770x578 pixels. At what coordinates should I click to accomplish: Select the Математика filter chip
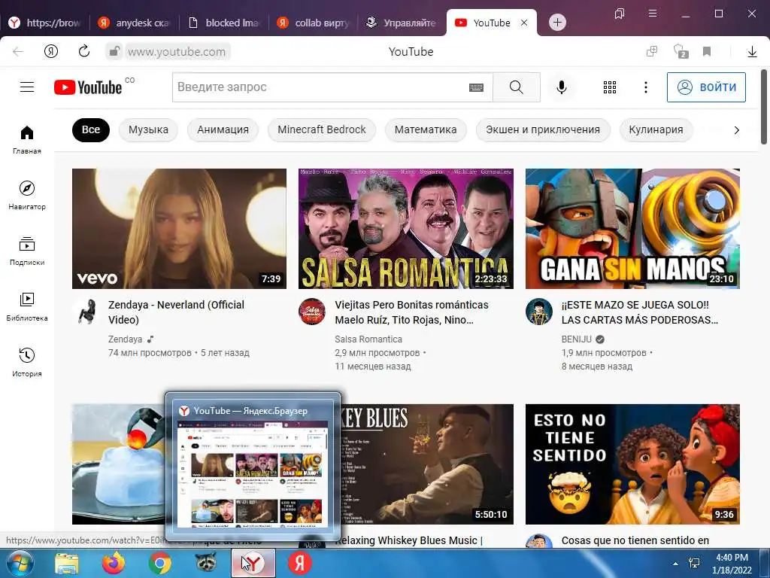point(426,129)
